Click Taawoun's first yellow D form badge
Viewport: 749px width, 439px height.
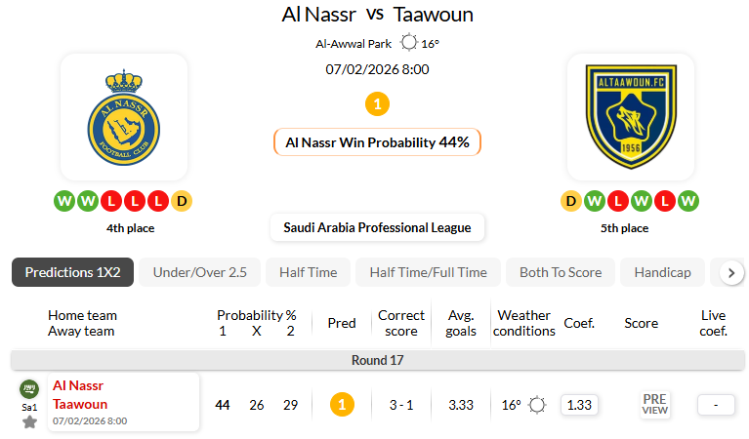[571, 201]
